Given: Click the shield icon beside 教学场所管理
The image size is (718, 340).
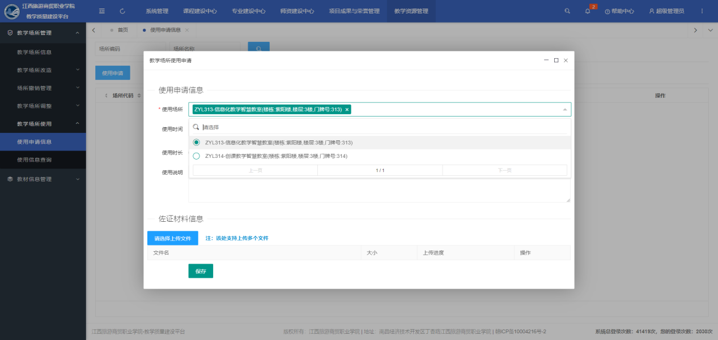Looking at the screenshot, I should tap(10, 33).
